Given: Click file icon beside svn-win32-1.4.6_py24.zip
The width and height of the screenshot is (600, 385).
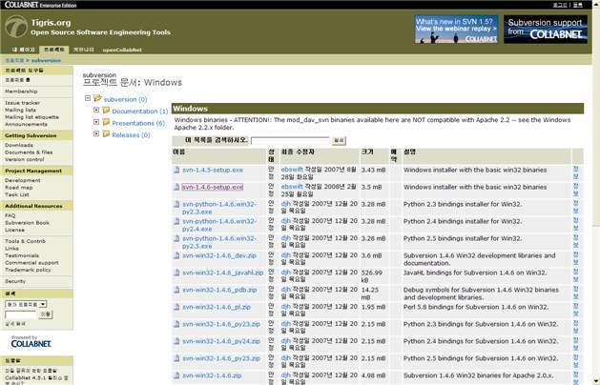Looking at the screenshot, I should point(176,341).
